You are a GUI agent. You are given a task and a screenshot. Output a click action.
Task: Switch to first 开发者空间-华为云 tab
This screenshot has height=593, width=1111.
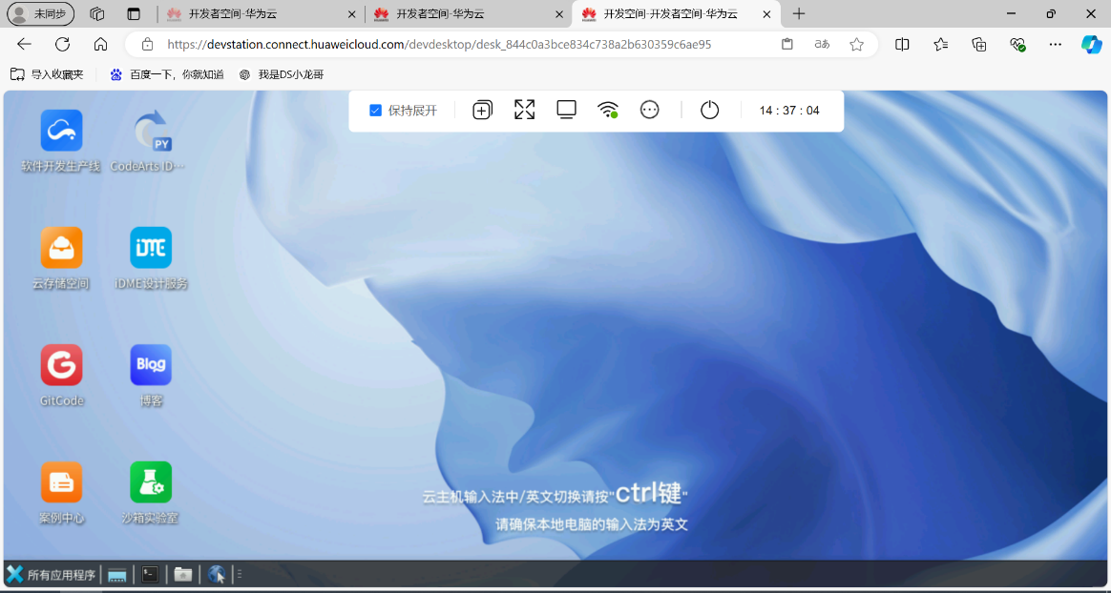[262, 13]
